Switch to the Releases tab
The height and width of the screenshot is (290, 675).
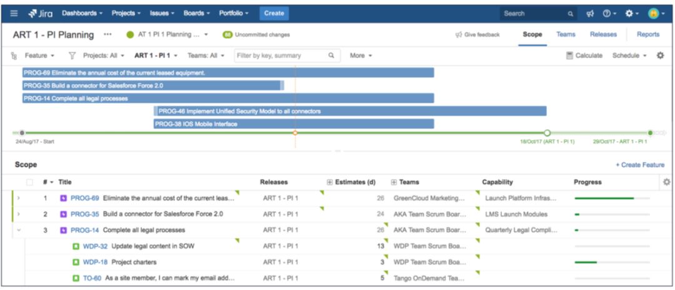(x=603, y=34)
